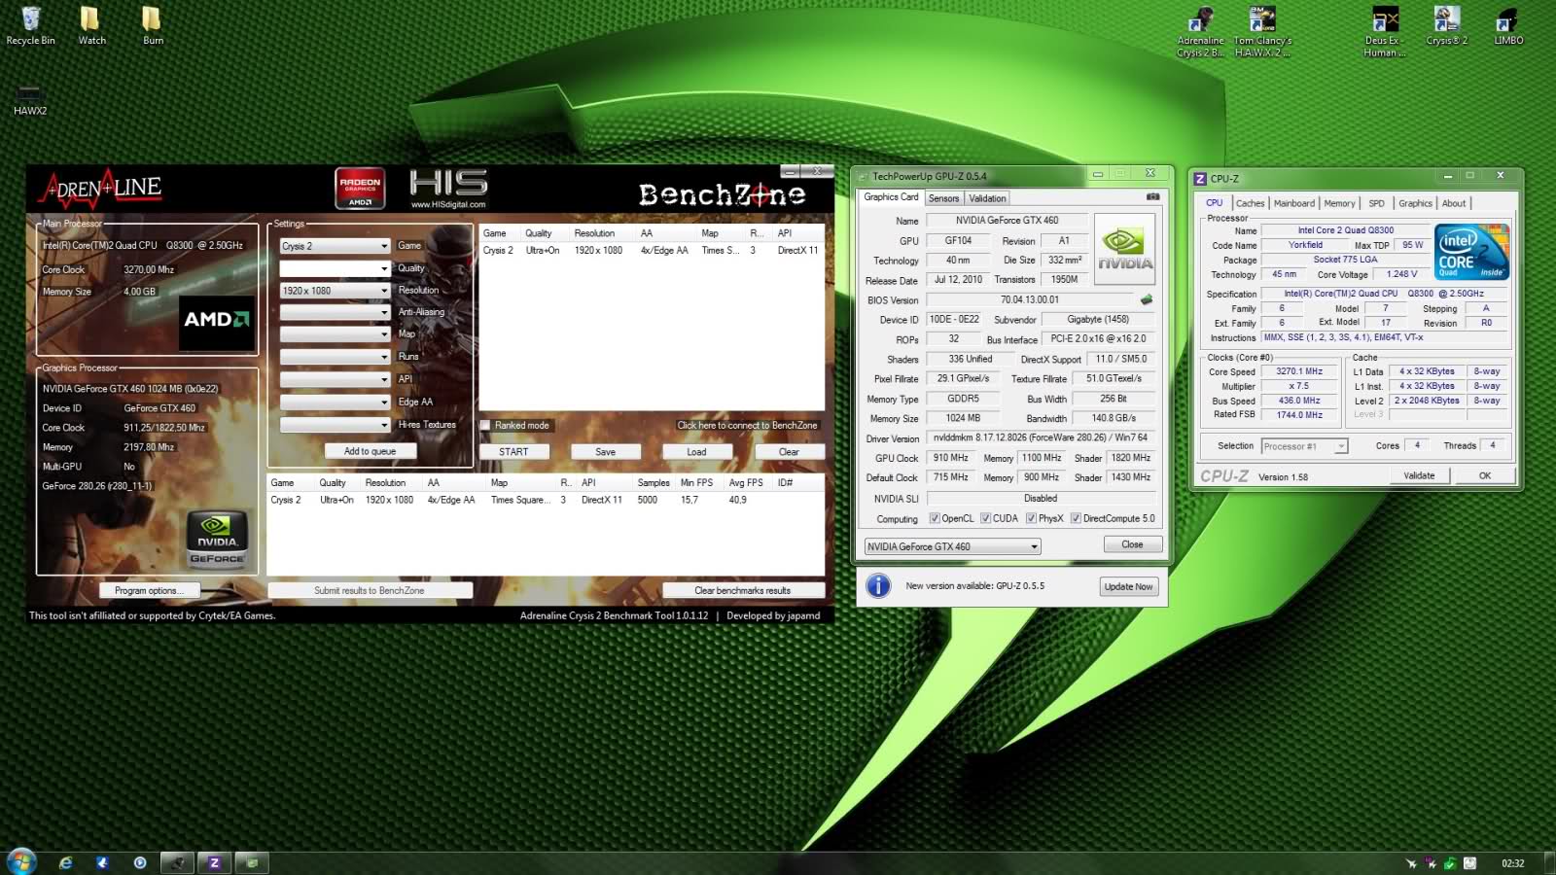
Task: Open the Burn folder on desktop
Action: click(x=153, y=26)
